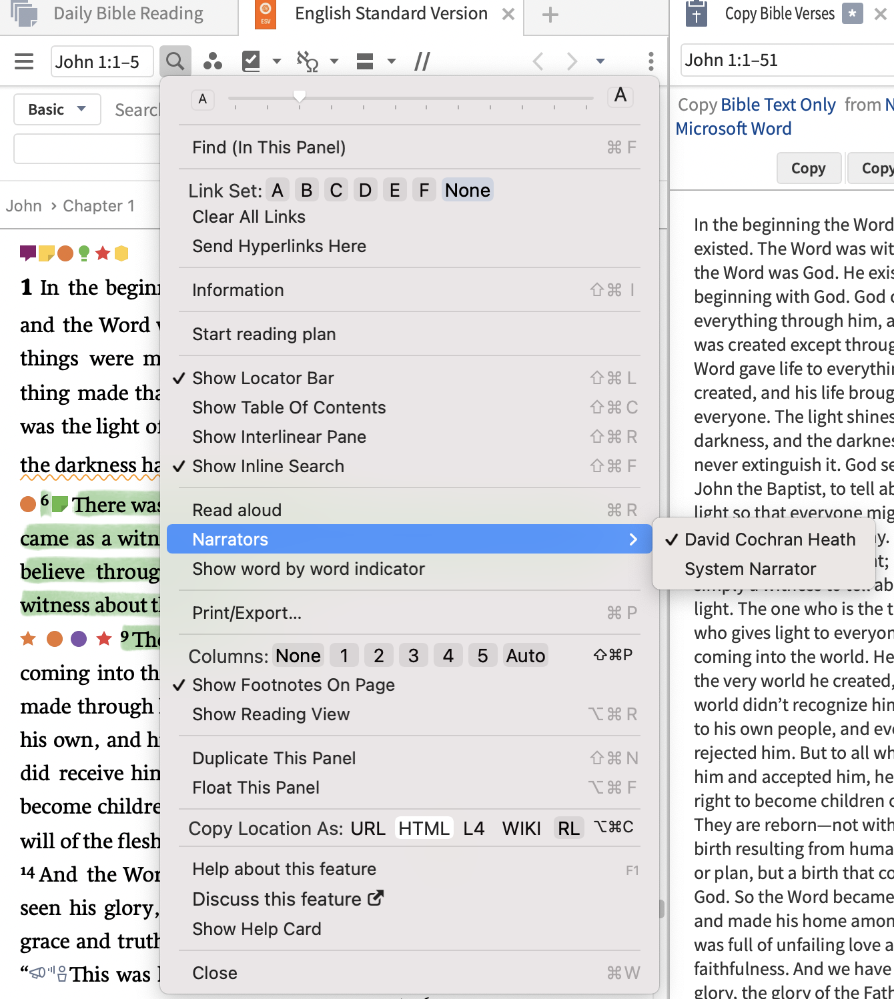Image resolution: width=894 pixels, height=999 pixels.
Task: Open the navigation history dropdown arrow
Action: (600, 61)
